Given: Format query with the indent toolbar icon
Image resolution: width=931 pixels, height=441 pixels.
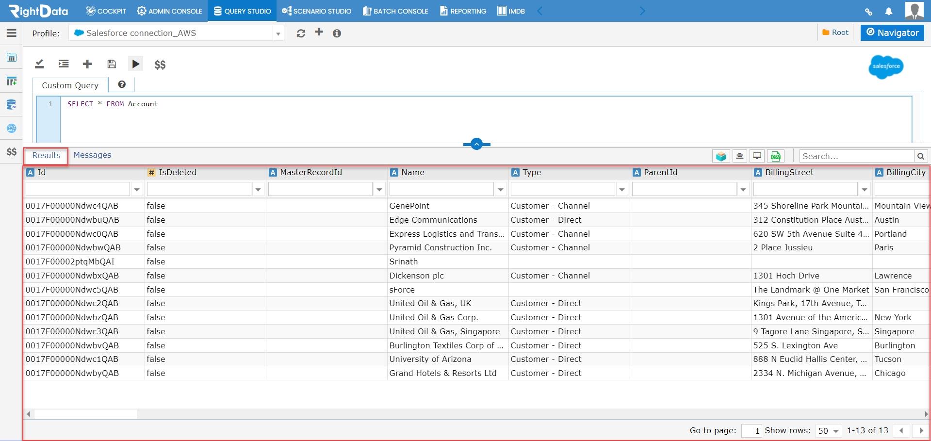Looking at the screenshot, I should (64, 64).
